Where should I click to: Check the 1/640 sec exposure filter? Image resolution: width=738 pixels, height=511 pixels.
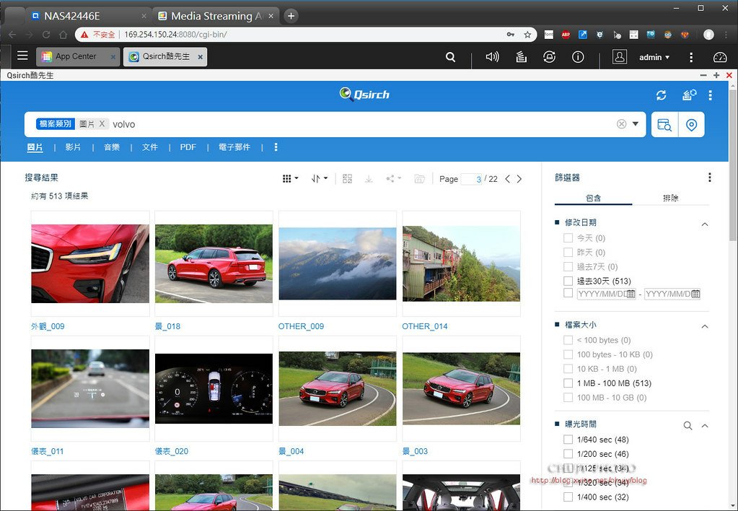[x=568, y=440]
